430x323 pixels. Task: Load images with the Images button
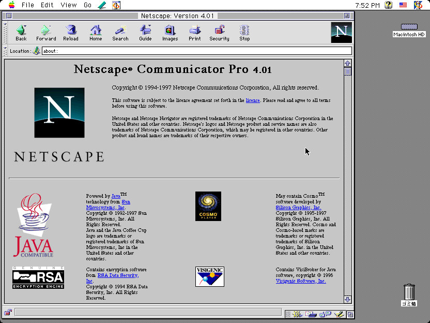pyautogui.click(x=170, y=33)
